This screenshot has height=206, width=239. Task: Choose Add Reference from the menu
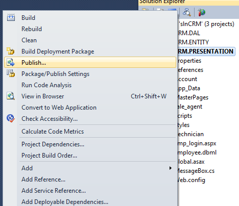point(43,179)
